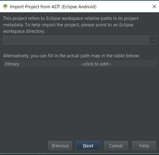159x155 pixels.
Task: Go back with the Previous button
Action: tap(60, 146)
